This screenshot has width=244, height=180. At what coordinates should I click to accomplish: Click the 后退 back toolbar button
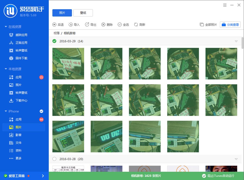pos(58,25)
